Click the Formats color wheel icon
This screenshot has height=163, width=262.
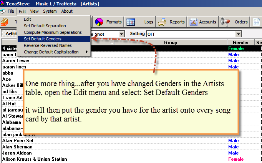[99, 22]
